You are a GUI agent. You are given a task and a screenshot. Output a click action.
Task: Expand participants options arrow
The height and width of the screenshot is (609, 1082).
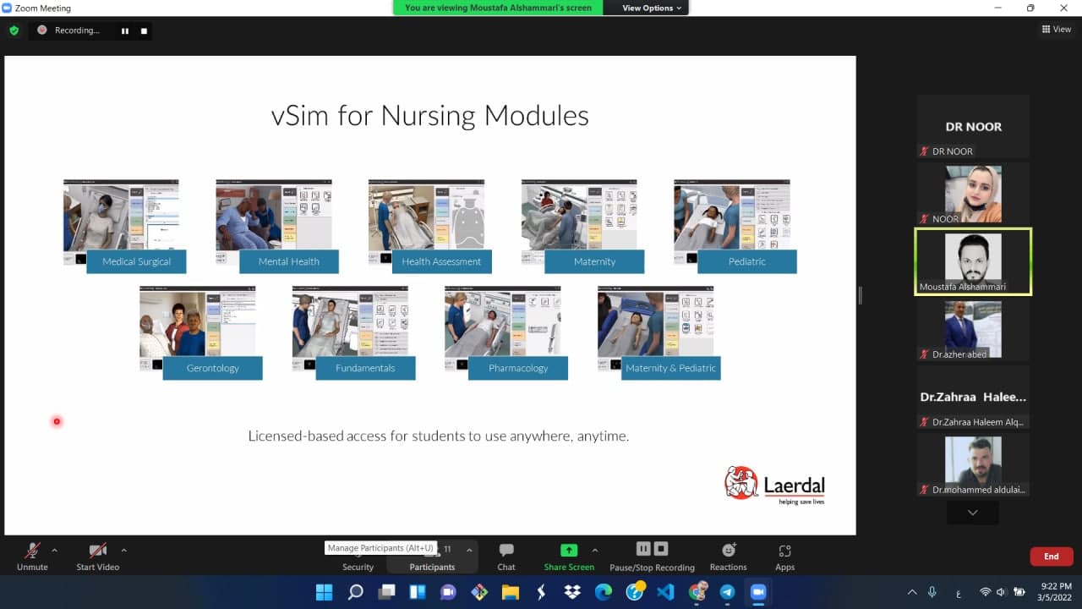coord(469,550)
